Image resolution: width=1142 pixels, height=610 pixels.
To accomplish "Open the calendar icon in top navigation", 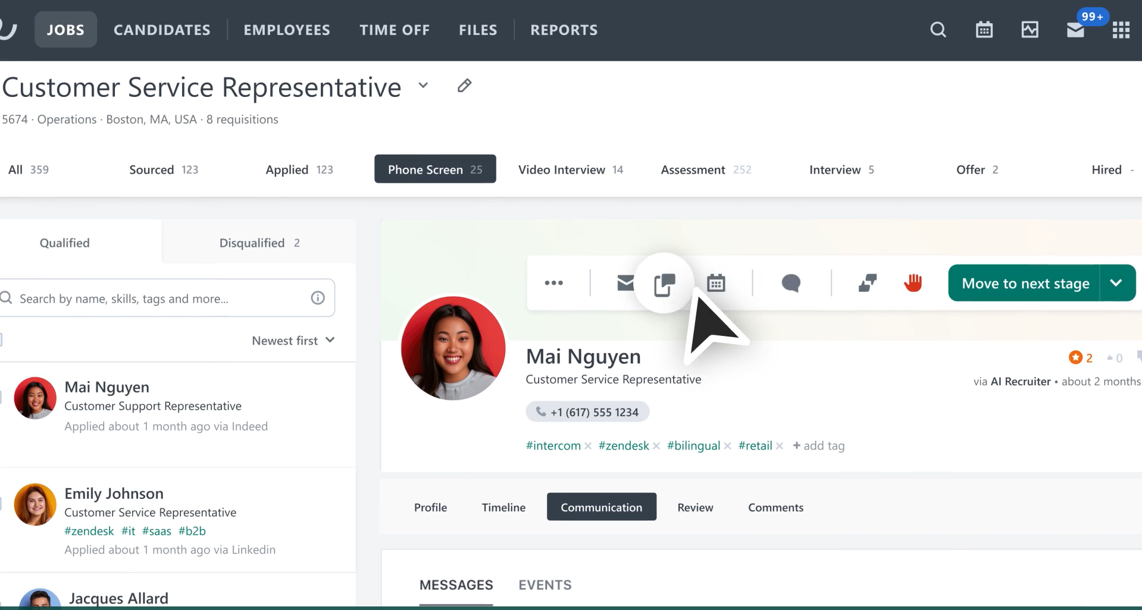I will click(x=984, y=30).
